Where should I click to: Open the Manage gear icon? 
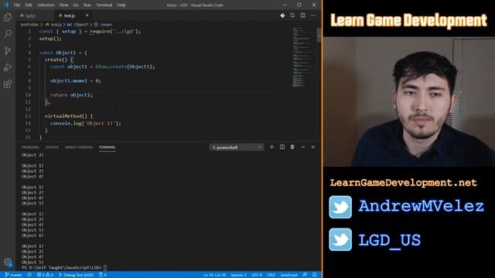[x=8, y=262]
